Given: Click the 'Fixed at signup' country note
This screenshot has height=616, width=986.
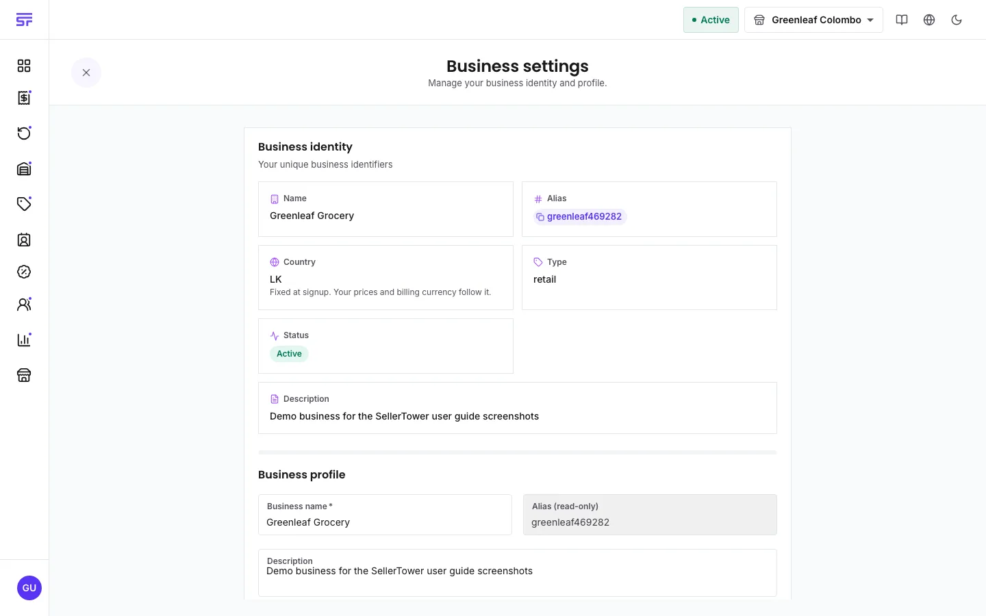Looking at the screenshot, I should pyautogui.click(x=380, y=292).
